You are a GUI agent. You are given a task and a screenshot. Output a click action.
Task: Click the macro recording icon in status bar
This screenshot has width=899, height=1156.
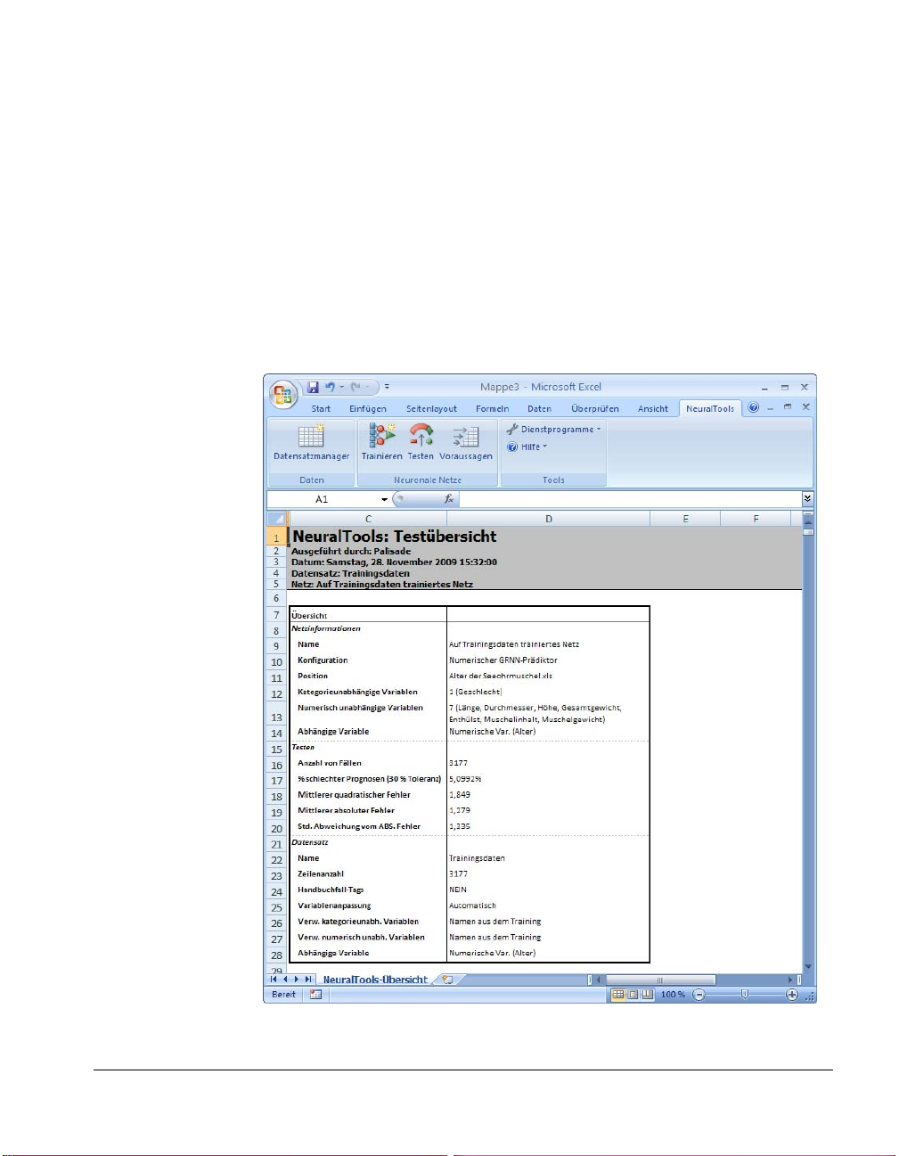coord(315,995)
